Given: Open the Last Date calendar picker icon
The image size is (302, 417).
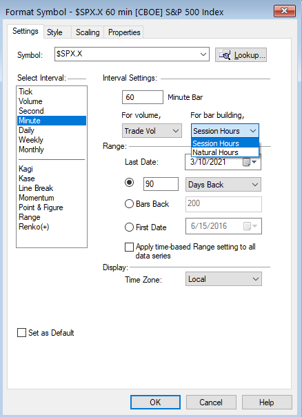Looking at the screenshot, I should [x=250, y=162].
